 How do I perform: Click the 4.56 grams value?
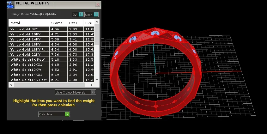(x=55, y=29)
